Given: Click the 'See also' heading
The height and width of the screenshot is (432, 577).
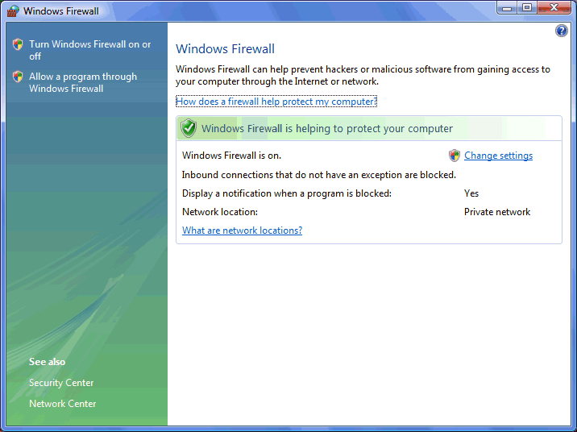Looking at the screenshot, I should click(47, 362).
